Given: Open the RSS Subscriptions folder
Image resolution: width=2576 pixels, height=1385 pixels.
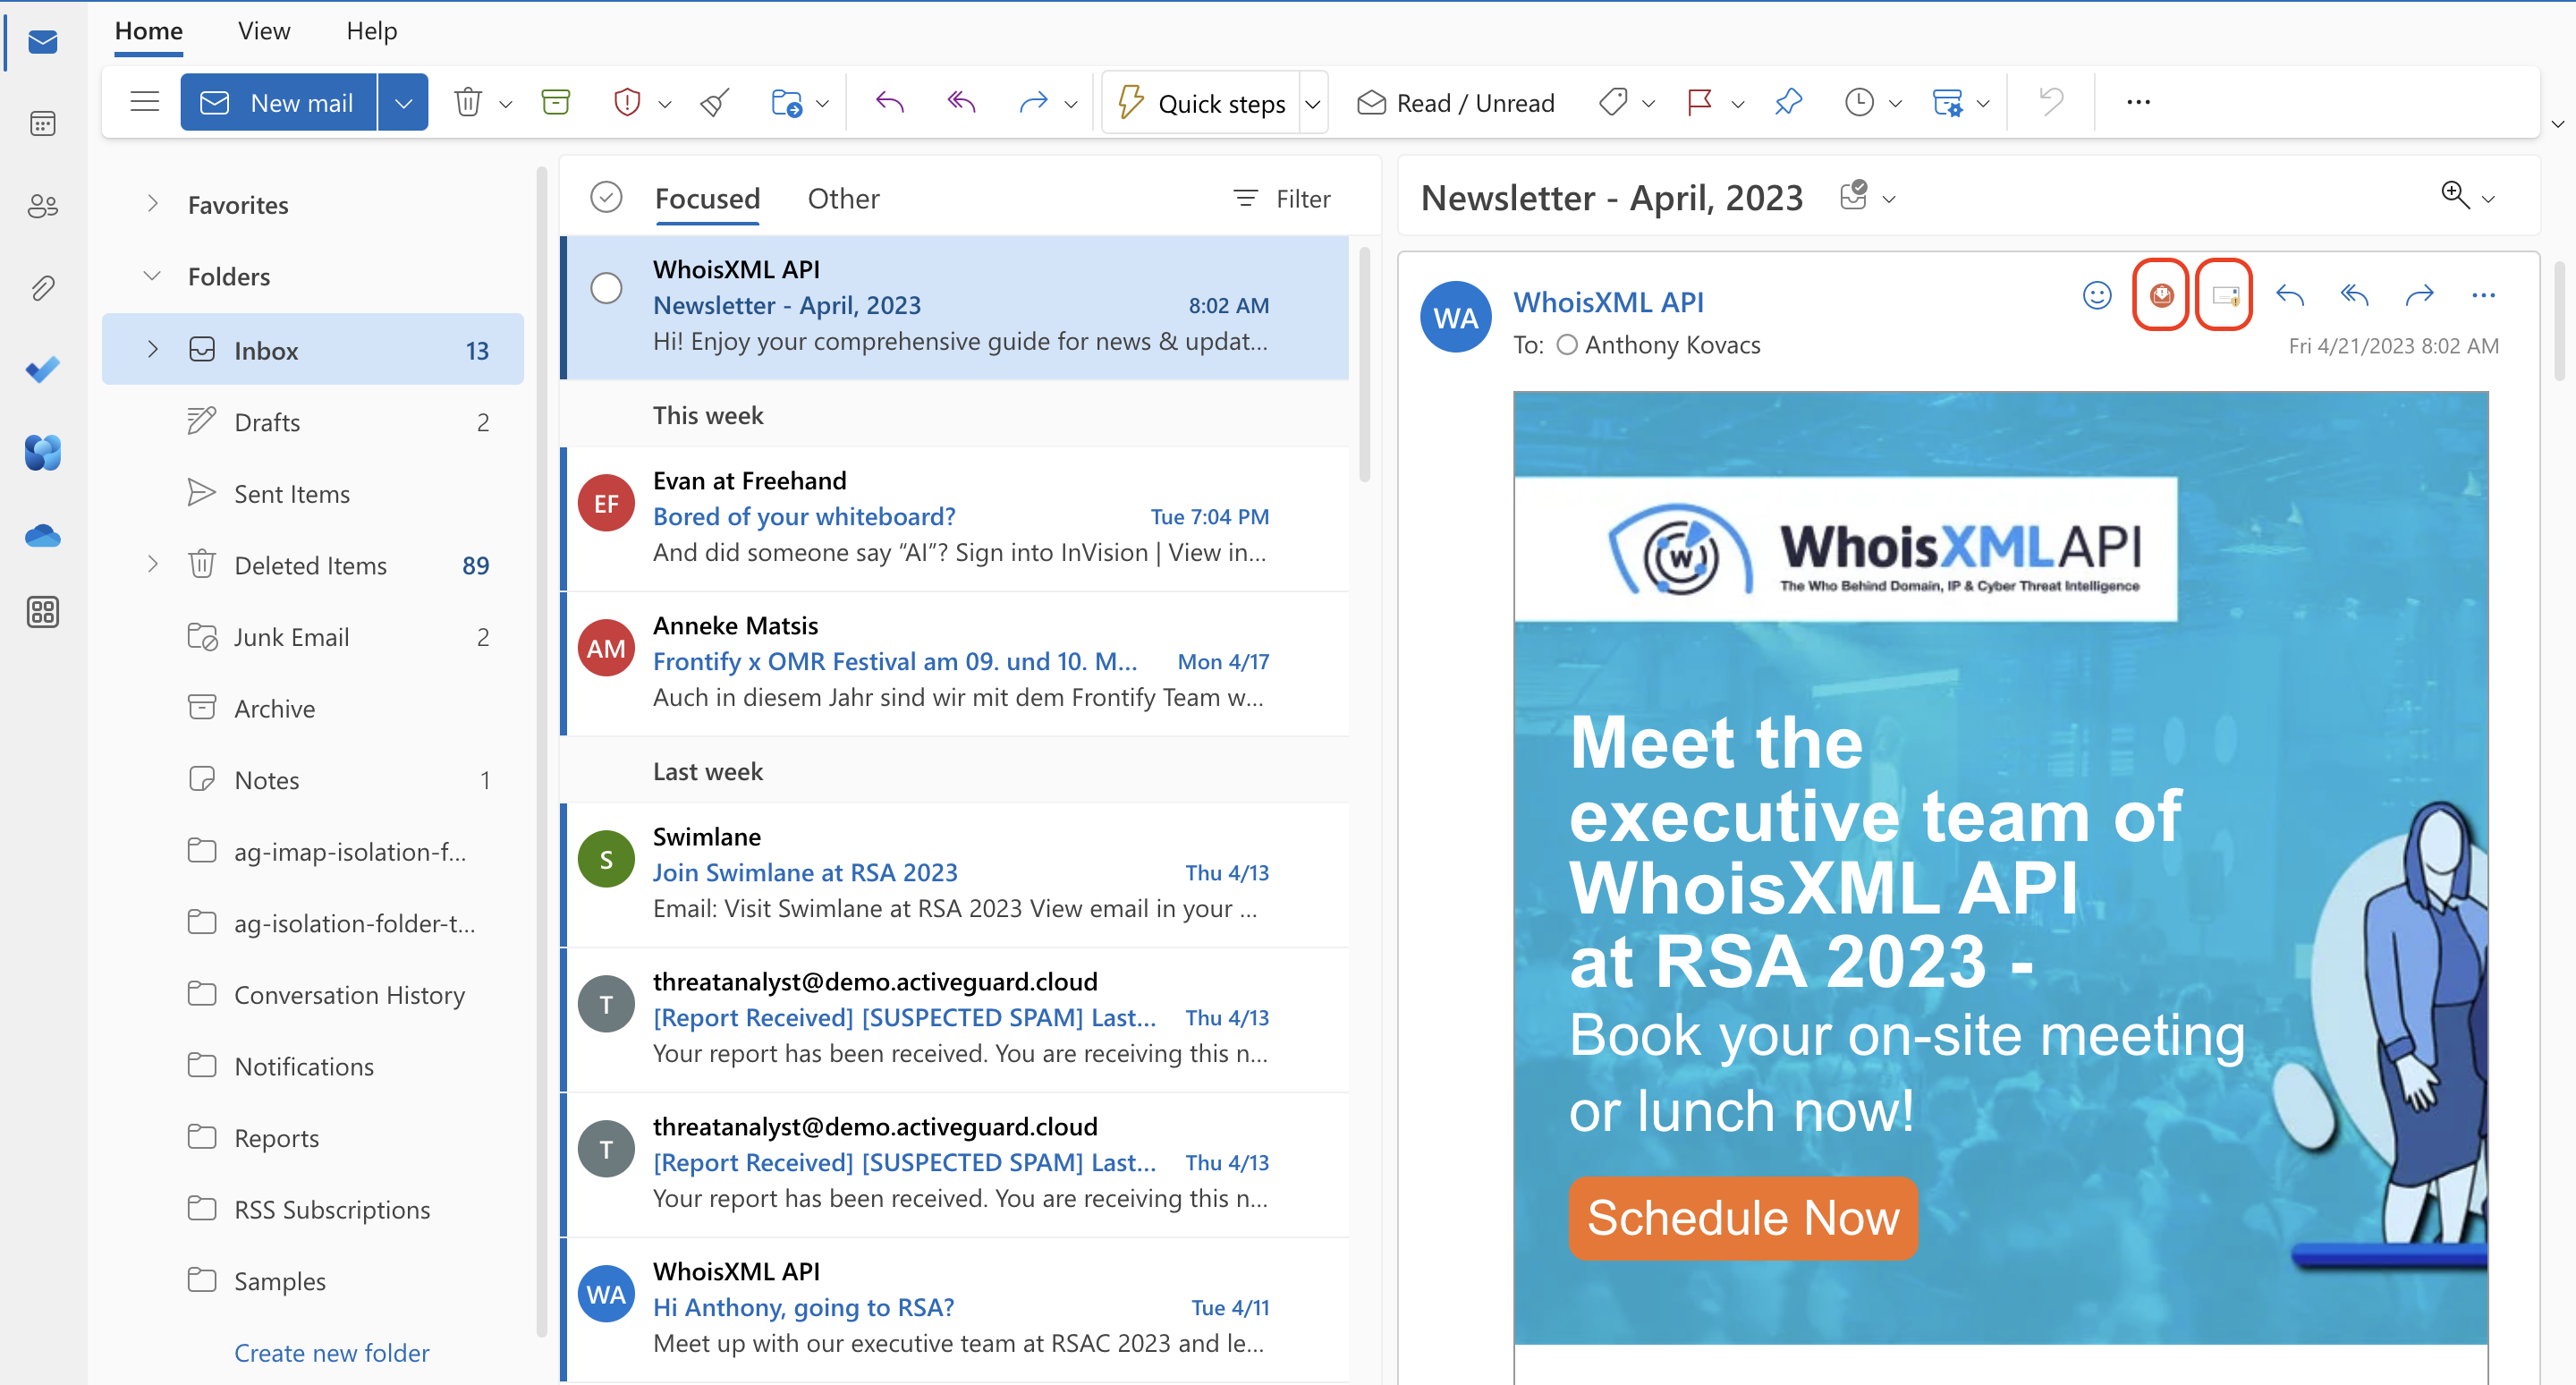Looking at the screenshot, I should pos(313,1209).
